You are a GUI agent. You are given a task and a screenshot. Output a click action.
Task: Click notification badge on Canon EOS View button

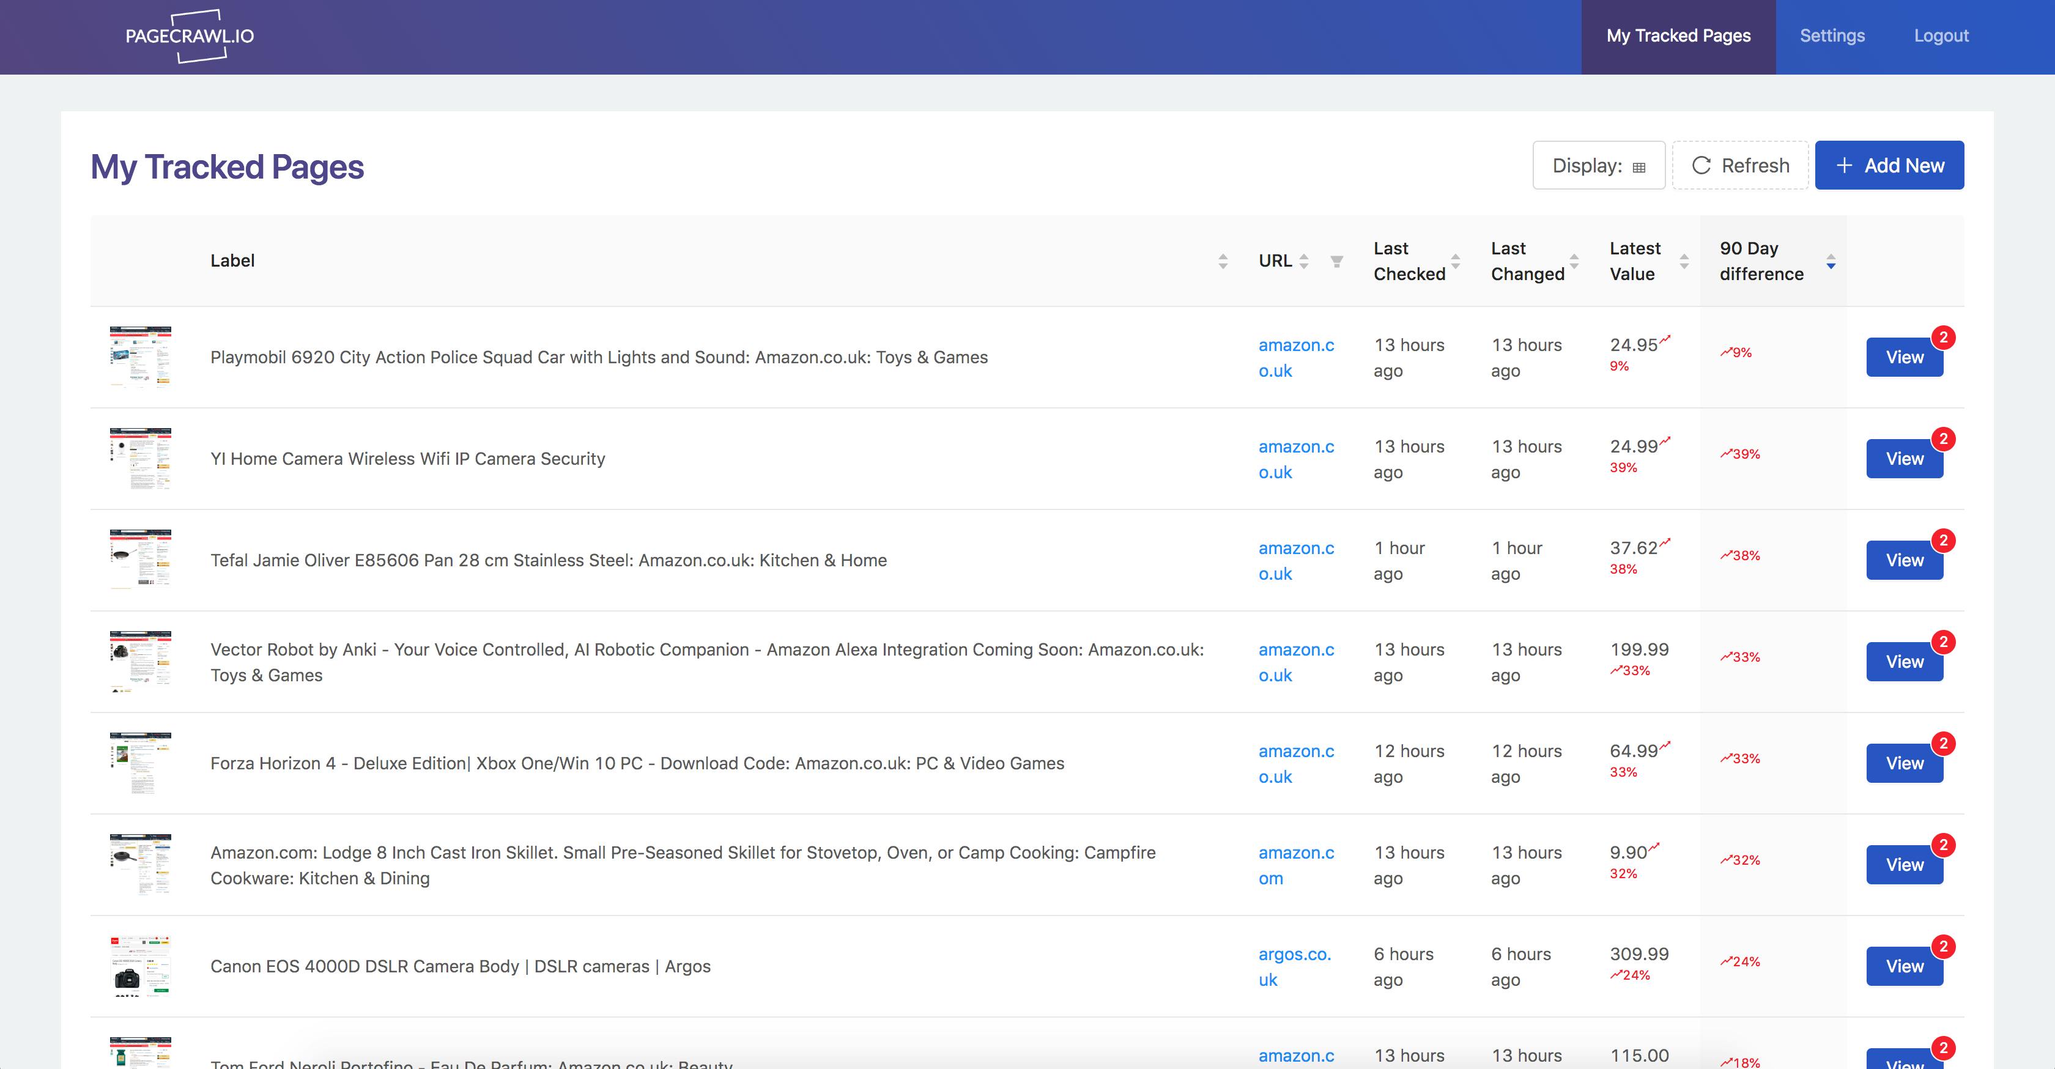pos(1943,946)
